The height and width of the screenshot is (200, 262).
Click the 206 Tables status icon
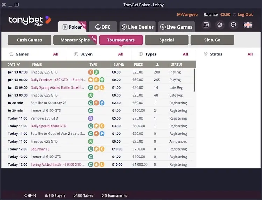pos(75,195)
